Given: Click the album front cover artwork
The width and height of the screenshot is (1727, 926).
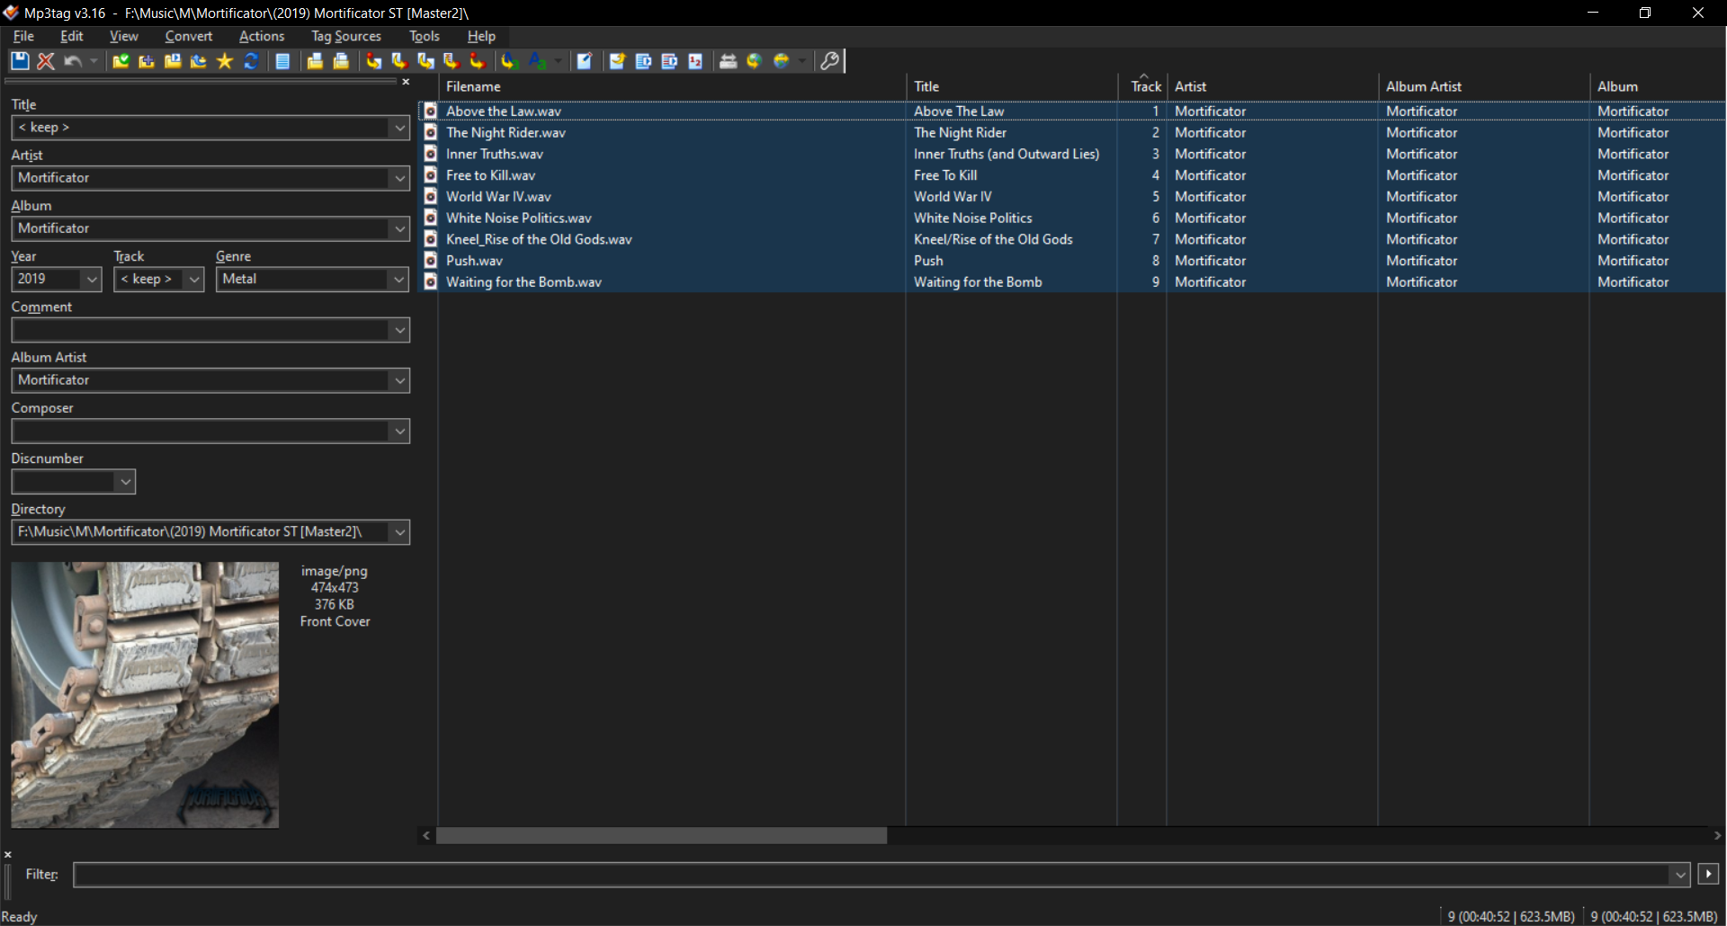Looking at the screenshot, I should pyautogui.click(x=145, y=695).
